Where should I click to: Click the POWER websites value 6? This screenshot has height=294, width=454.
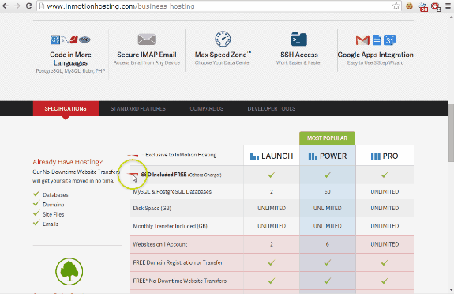pyautogui.click(x=327, y=244)
